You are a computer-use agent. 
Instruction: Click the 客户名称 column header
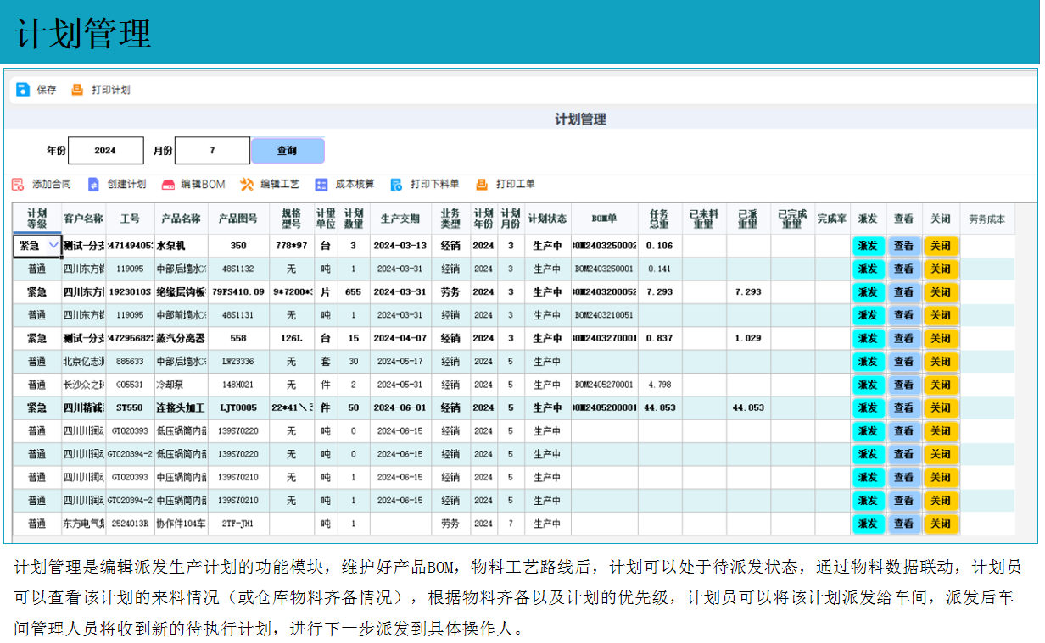(x=84, y=219)
